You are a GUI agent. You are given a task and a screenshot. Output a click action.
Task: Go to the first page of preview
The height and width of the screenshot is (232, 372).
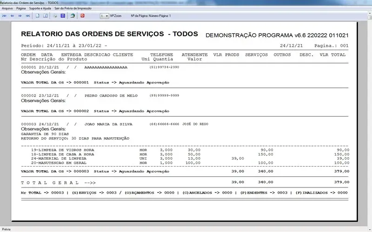(x=5, y=16)
